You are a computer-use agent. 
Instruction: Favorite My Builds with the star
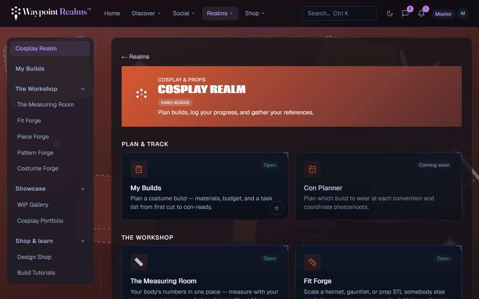(277, 208)
